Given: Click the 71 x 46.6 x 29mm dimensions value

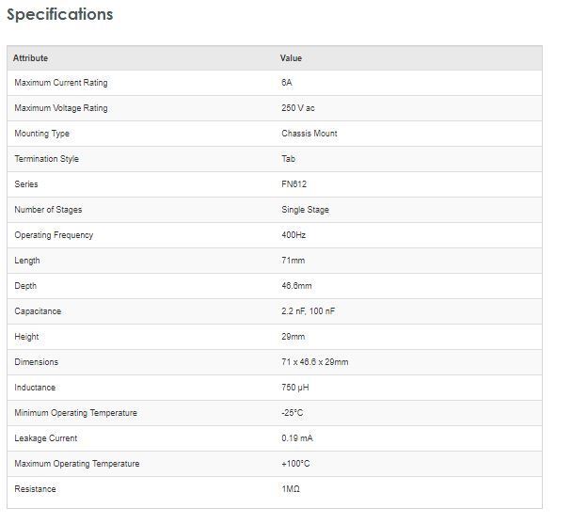Looking at the screenshot, I should click(314, 362).
